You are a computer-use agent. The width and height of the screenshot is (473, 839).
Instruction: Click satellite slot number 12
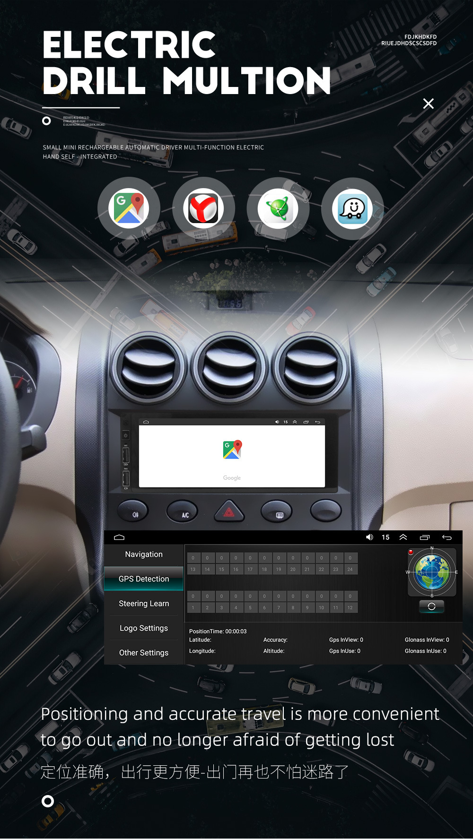point(350,608)
